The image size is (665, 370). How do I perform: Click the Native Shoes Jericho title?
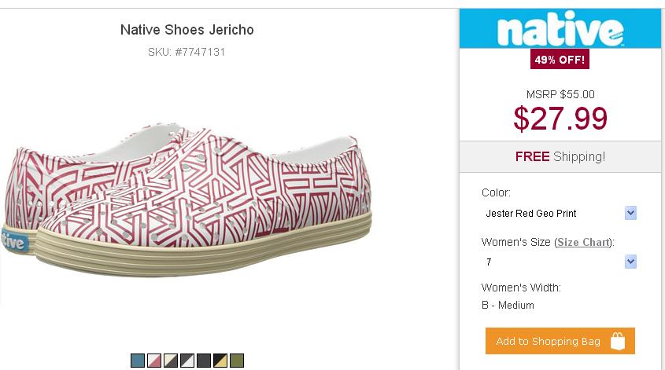(x=187, y=30)
